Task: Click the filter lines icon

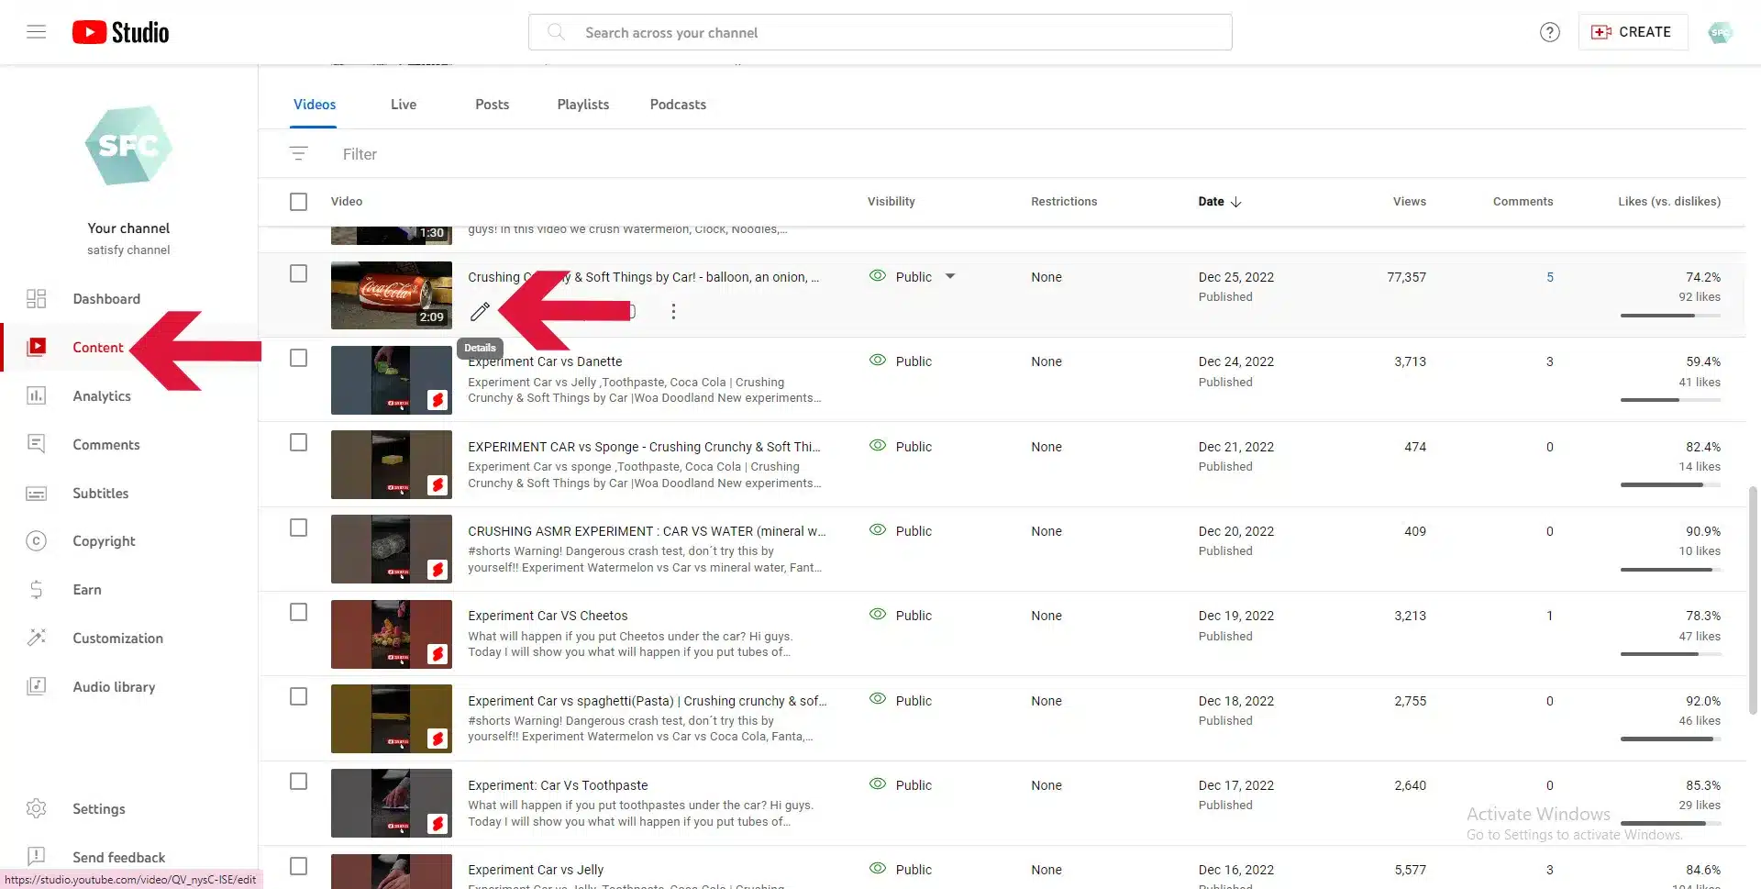Action: 299,154
